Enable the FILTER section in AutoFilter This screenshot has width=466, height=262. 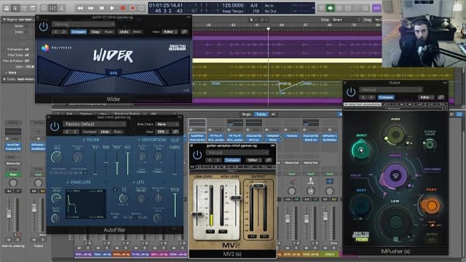pos(84,140)
